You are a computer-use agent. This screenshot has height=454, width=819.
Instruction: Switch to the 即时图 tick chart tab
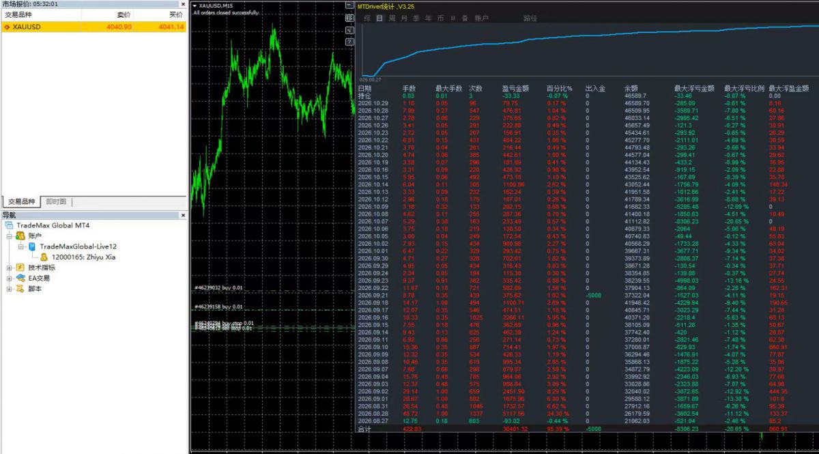56,201
